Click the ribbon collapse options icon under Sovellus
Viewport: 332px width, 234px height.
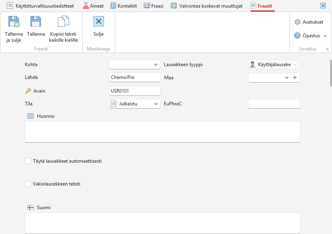(x=327, y=49)
